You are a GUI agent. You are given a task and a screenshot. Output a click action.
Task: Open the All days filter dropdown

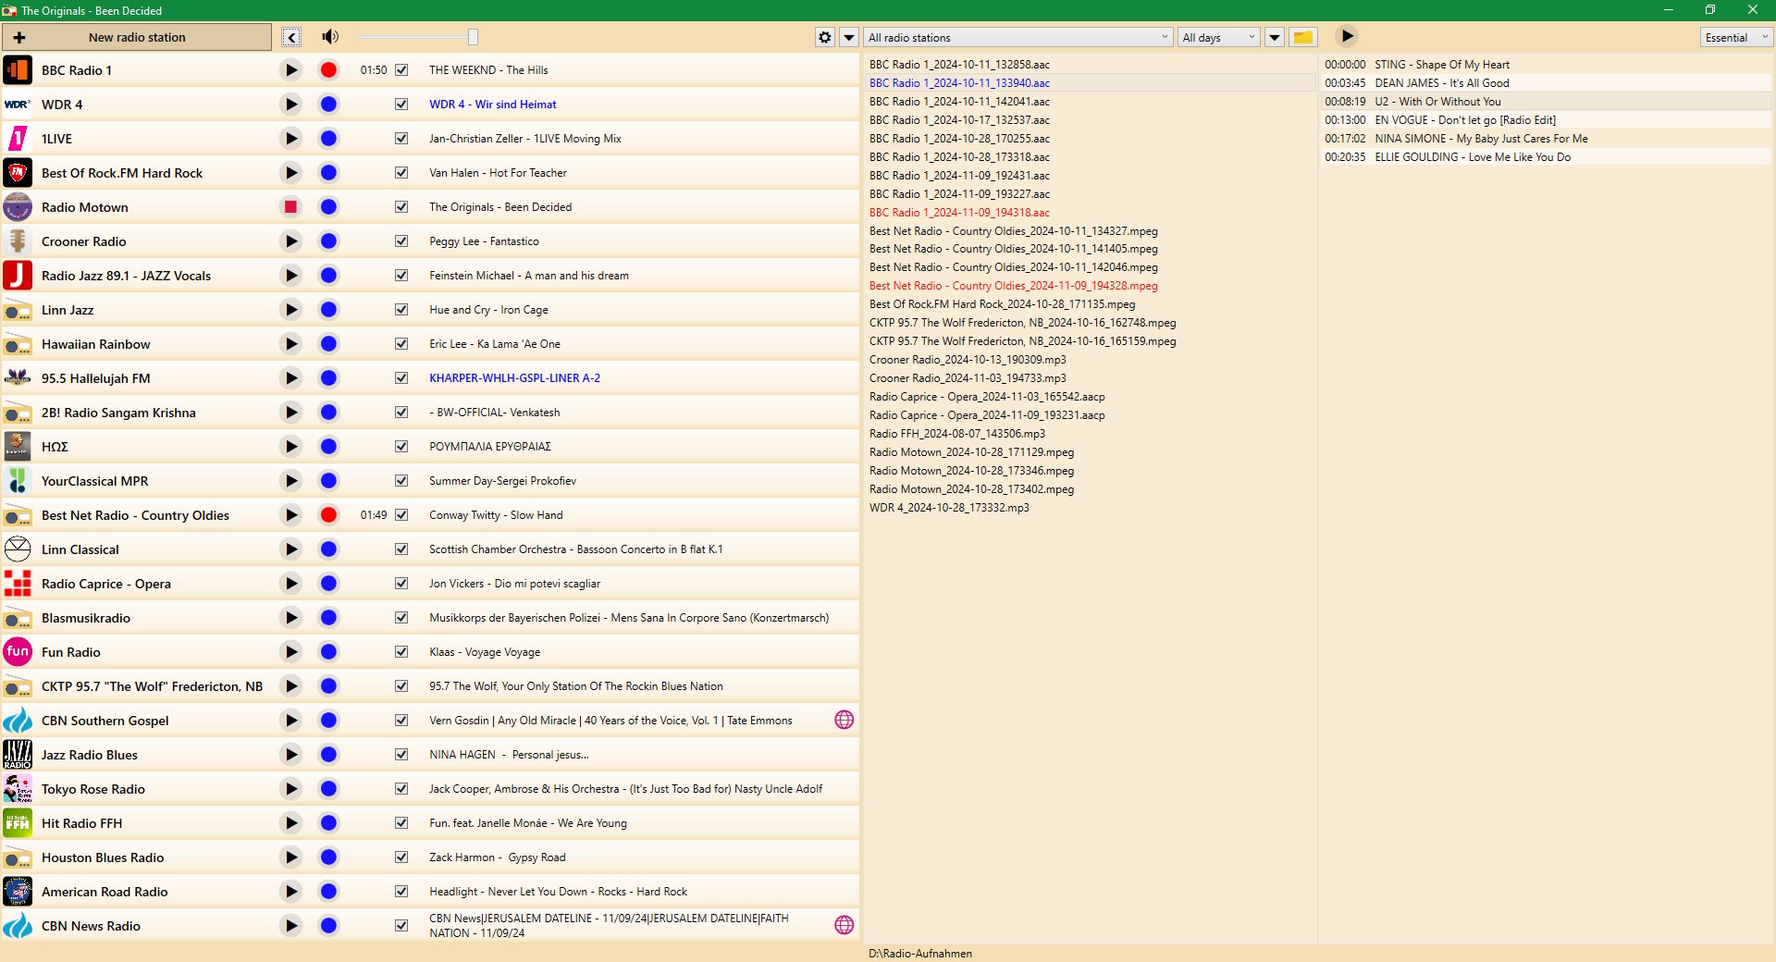1219,37
